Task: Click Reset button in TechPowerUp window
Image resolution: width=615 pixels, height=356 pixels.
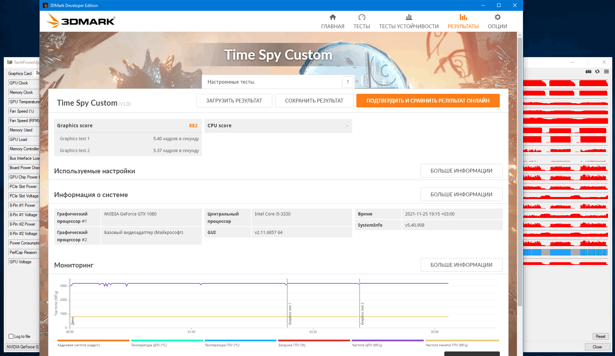Action: 600,336
